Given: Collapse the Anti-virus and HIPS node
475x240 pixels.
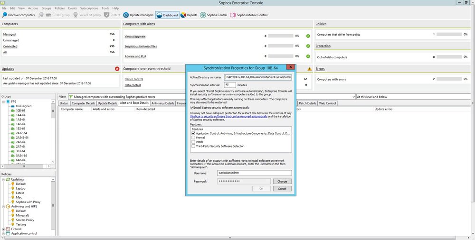Looking at the screenshot, I should tap(3, 206).
